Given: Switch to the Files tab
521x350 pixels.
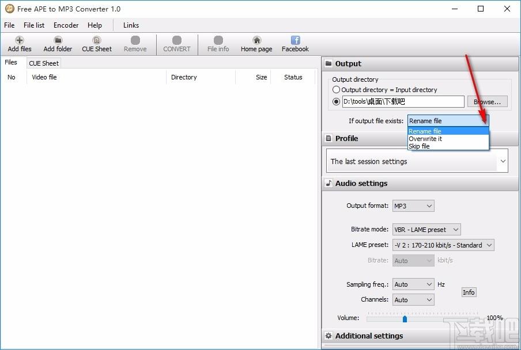Looking at the screenshot, I should 11,62.
